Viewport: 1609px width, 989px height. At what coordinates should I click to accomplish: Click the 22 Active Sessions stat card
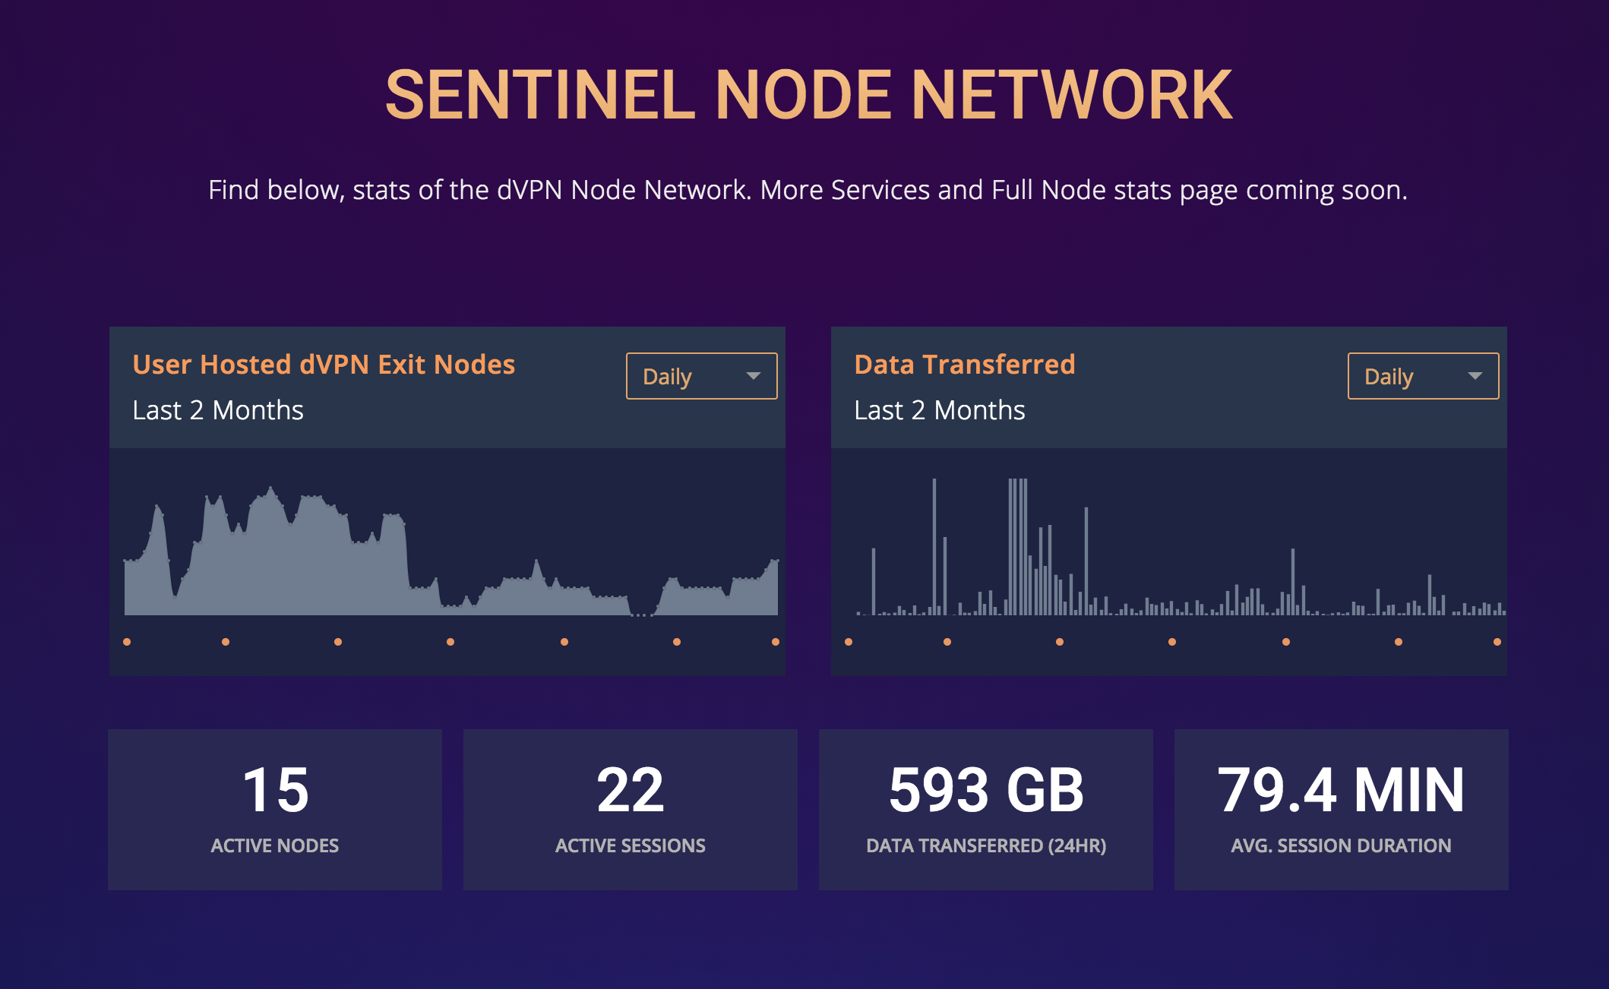[x=629, y=810]
